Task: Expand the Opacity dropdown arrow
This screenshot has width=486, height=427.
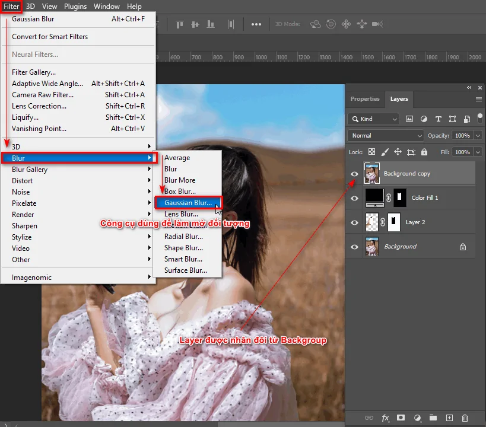Action: coord(478,135)
